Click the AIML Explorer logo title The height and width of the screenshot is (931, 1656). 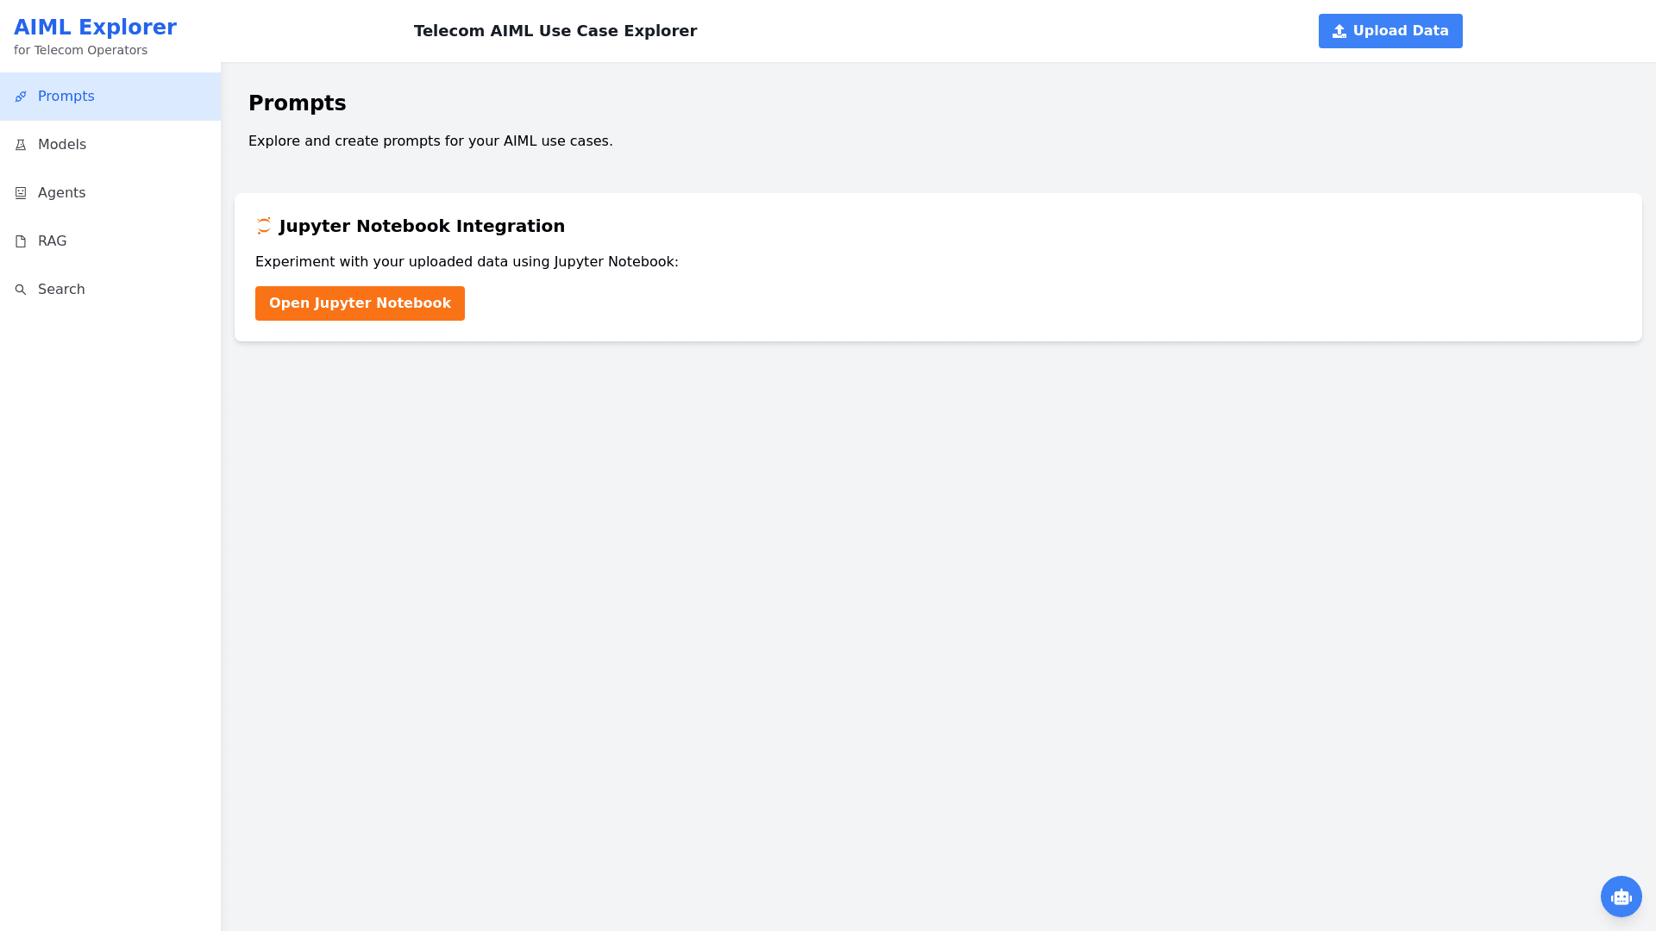tap(95, 28)
